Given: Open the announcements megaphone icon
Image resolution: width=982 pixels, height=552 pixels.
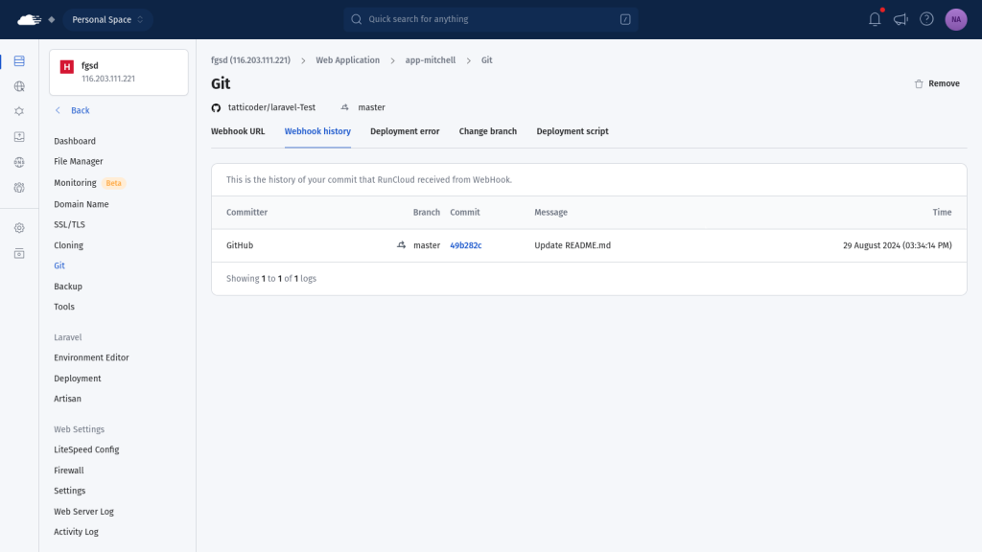Looking at the screenshot, I should (900, 19).
